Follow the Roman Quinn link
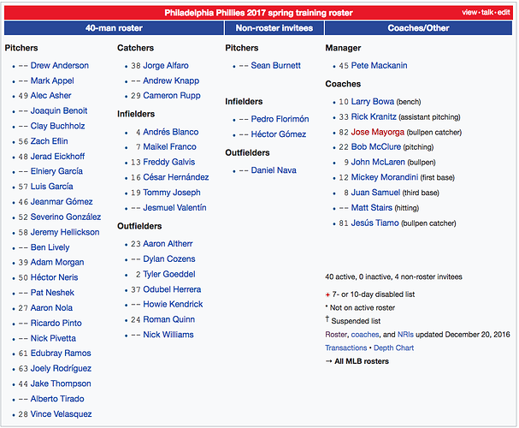Image resolution: width=519 pixels, height=428 pixels. 169,319
